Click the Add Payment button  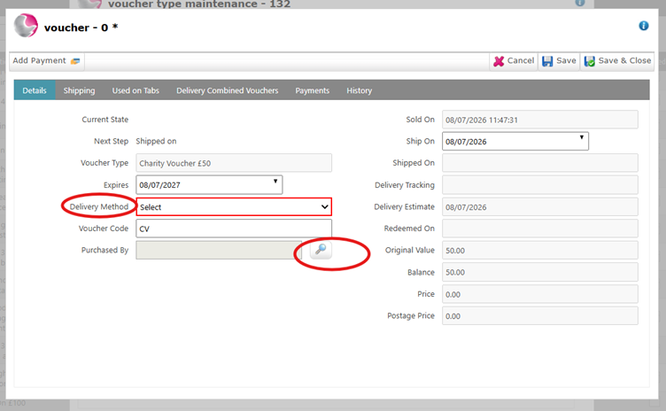tap(46, 61)
